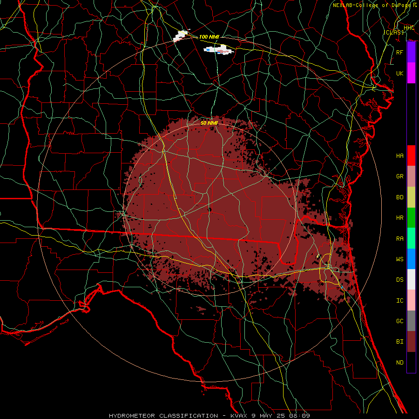Click the HR legend label
Image resolution: width=419 pixels, height=419 pixels.
[x=400, y=218]
